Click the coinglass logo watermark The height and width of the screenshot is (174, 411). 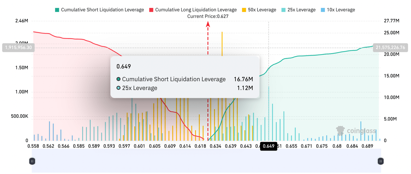[356, 131]
